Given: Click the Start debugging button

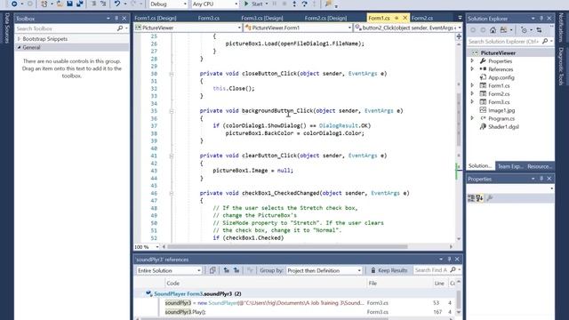Looking at the screenshot, I should coord(253,4).
